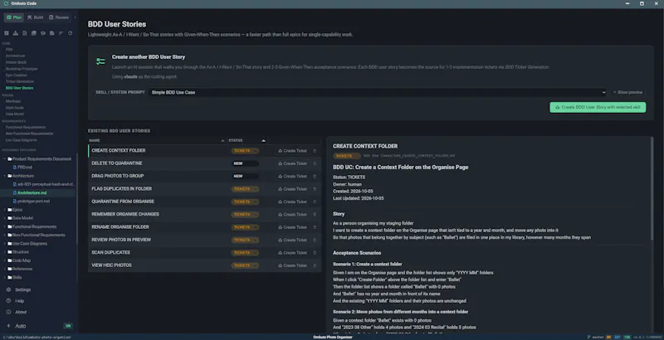The height and width of the screenshot is (340, 664).
Task: Open About via the info icon
Action: point(8,312)
